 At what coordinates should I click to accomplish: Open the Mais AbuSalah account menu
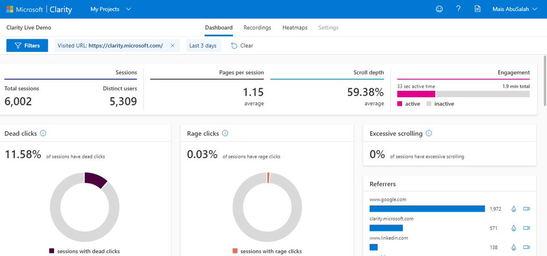point(515,9)
